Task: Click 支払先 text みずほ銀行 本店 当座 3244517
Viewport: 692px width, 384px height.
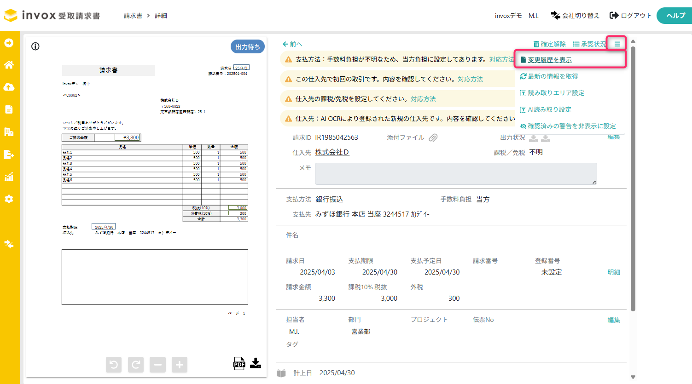Action: pos(372,214)
